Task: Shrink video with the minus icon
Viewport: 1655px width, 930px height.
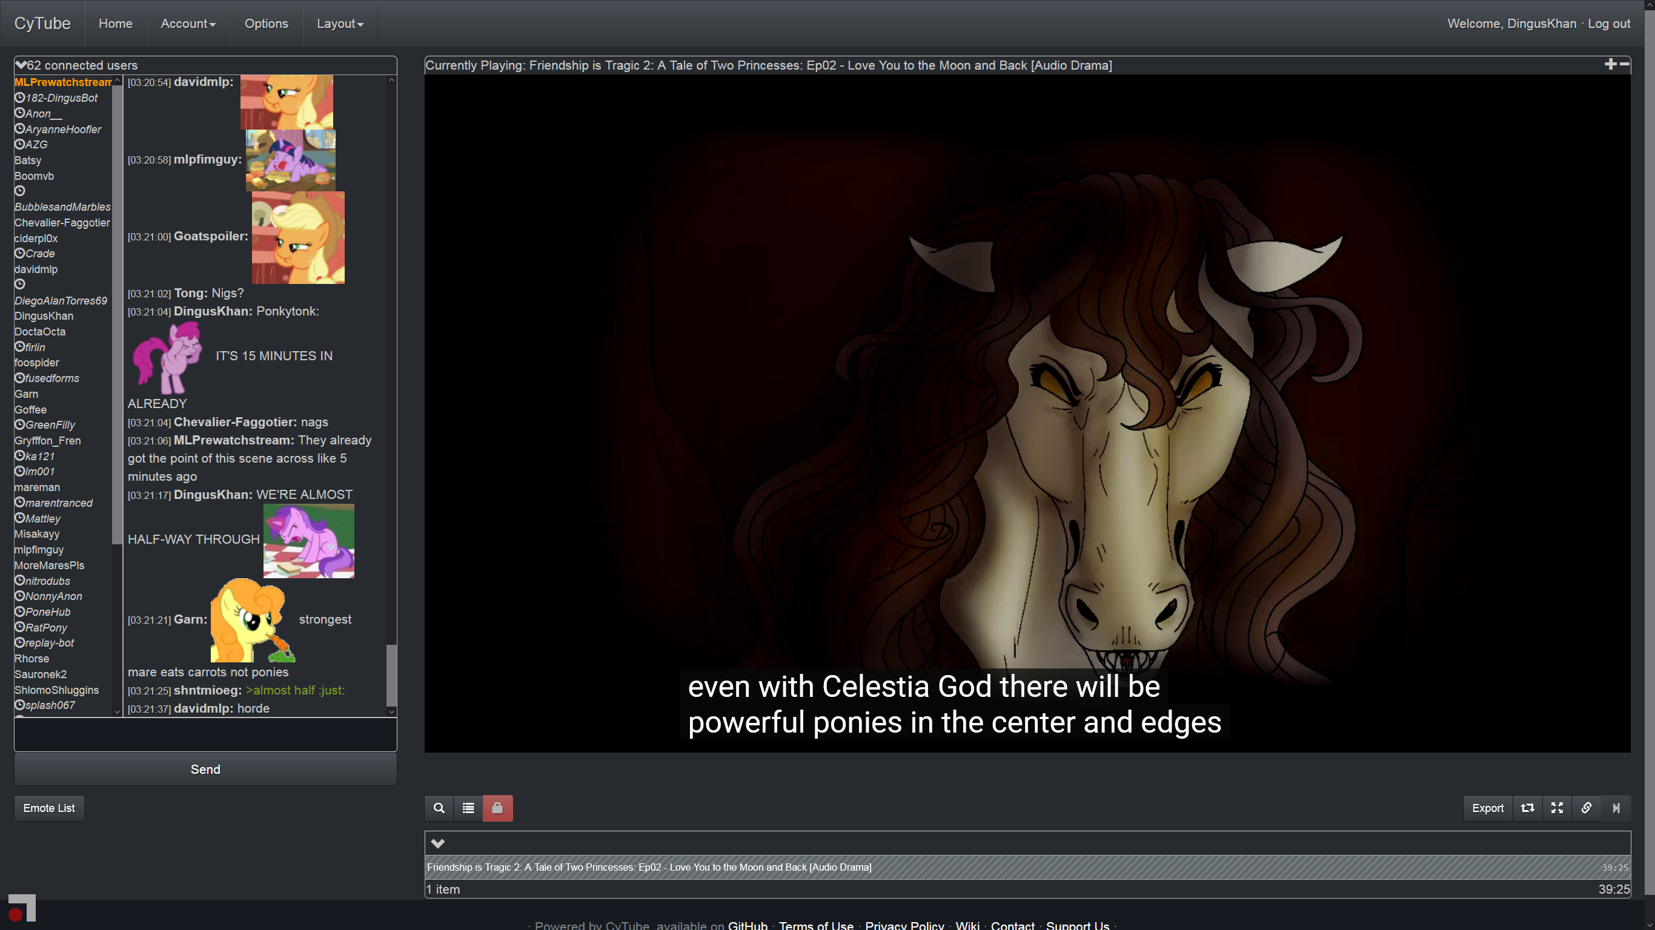Action: pos(1624,64)
